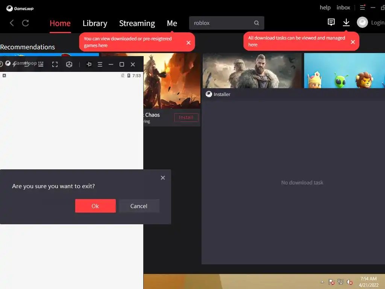Image resolution: width=385 pixels, height=289 pixels.
Task: Toggle fullscreen in emulator toolbar
Action: (x=55, y=64)
